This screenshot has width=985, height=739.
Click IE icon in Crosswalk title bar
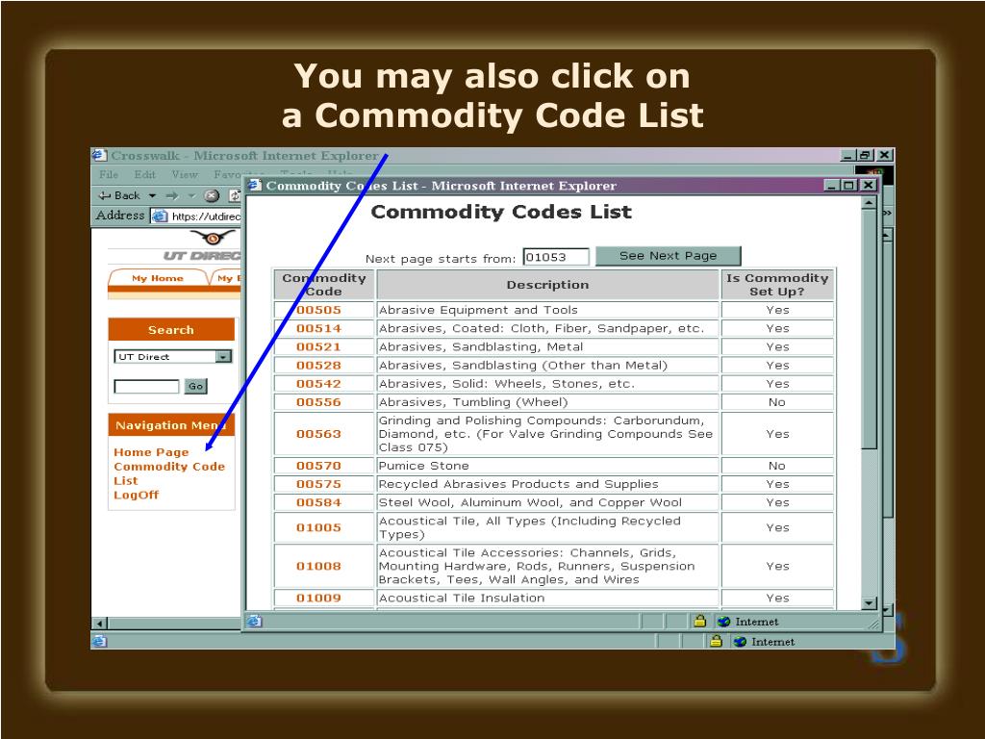click(x=99, y=155)
